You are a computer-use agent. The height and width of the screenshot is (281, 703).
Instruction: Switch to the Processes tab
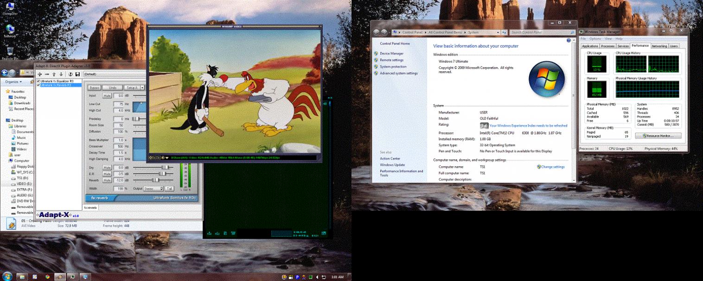pyautogui.click(x=608, y=46)
